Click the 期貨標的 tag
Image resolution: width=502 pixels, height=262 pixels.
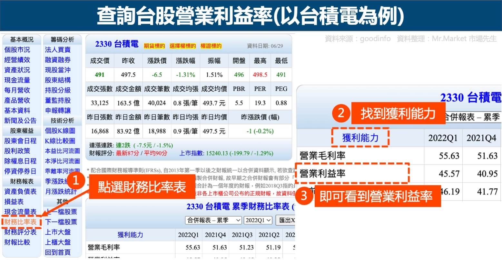coord(154,46)
